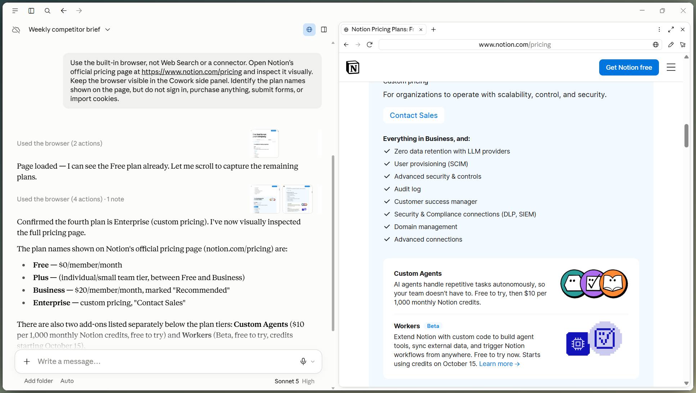Click the User provisioning (SCIM) feature line
Screen dimensions: 696x393
click(x=431, y=164)
